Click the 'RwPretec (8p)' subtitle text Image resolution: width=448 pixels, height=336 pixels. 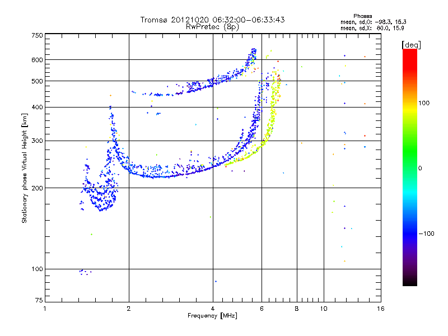point(212,27)
